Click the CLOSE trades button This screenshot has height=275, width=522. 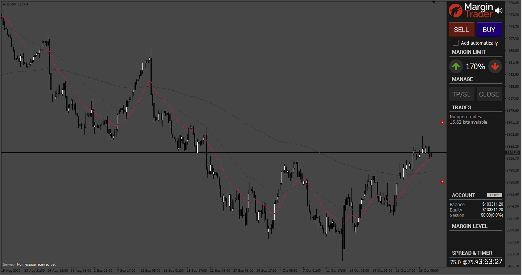pos(489,94)
